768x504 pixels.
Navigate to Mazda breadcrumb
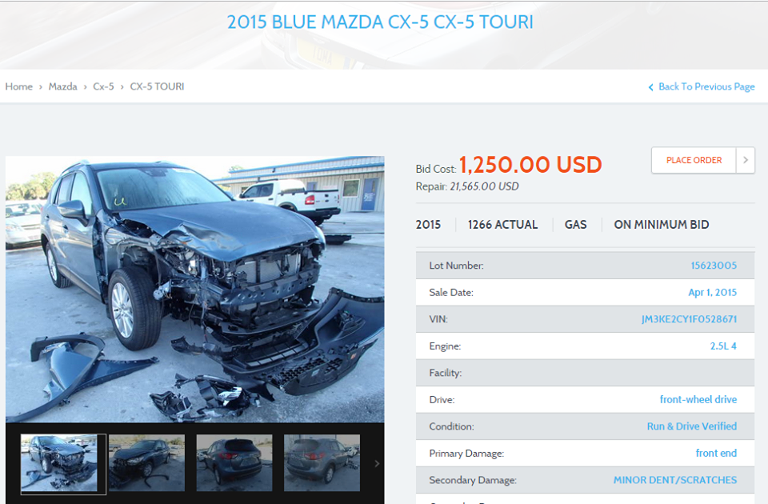click(x=62, y=86)
